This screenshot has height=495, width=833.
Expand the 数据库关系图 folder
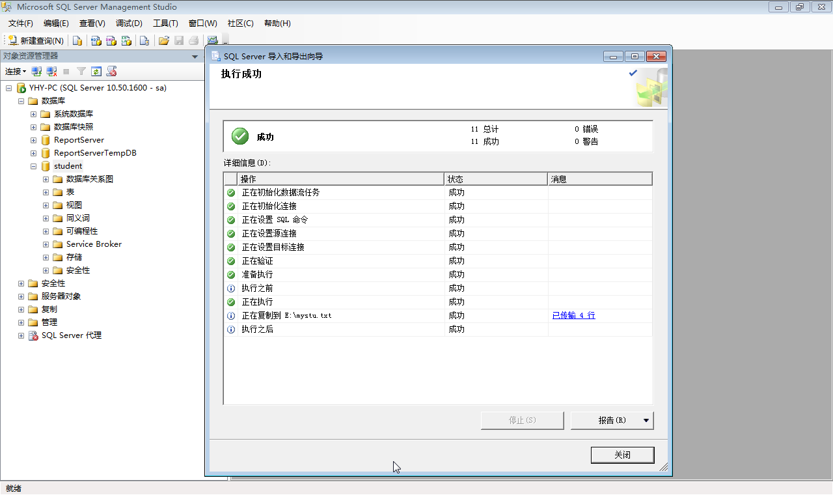[x=46, y=179]
